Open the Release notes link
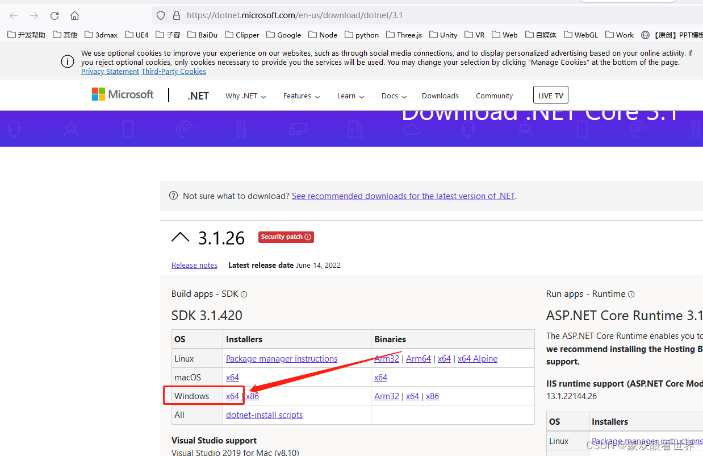This screenshot has height=456, width=703. (194, 266)
